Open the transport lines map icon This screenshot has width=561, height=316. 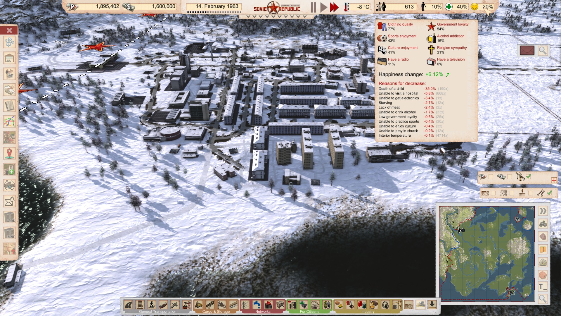(9, 121)
